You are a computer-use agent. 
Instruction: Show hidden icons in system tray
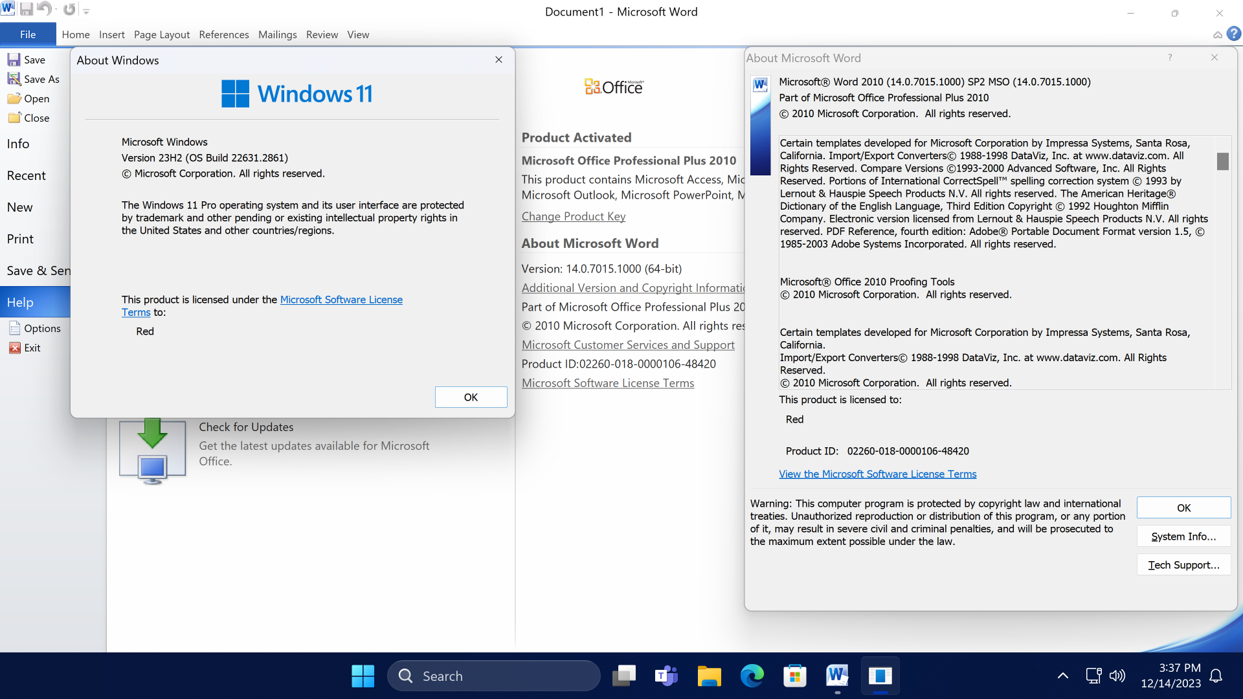tap(1062, 676)
